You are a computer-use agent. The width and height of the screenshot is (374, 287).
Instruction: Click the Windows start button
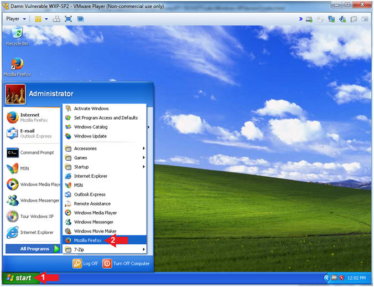coord(21,278)
